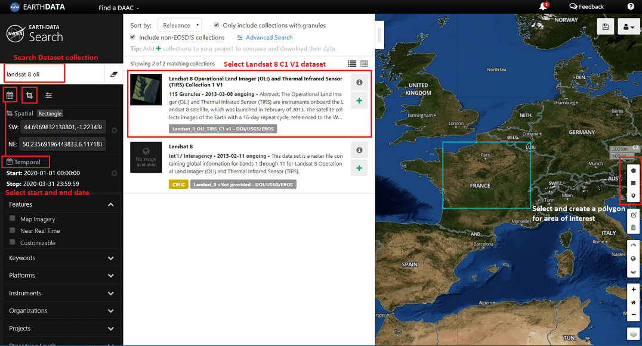Enable the Map Imagery feature filter

point(13,219)
